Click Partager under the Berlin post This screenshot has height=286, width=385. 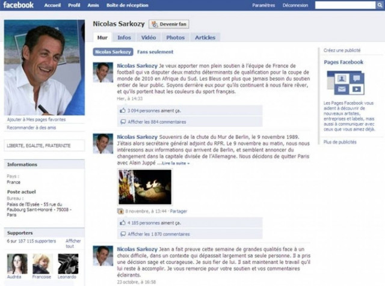click(x=179, y=211)
